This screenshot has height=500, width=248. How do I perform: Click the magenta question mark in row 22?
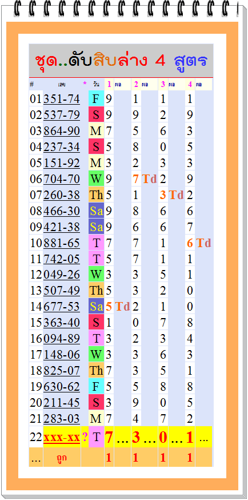[85, 437]
